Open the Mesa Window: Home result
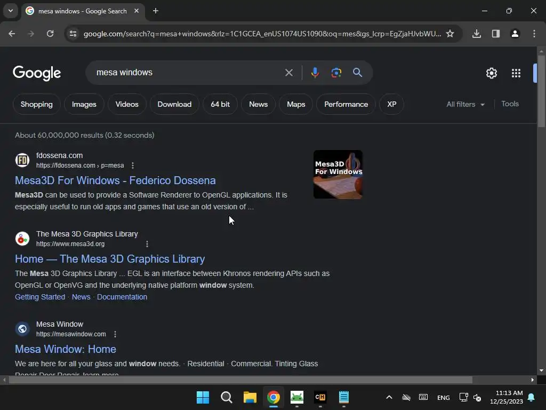The width and height of the screenshot is (546, 410). 66,349
